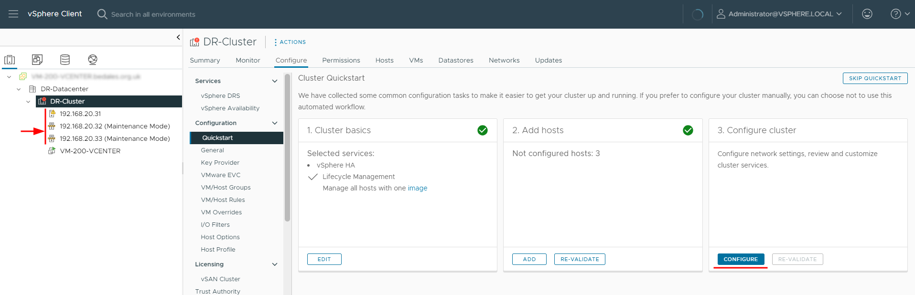
Task: Click the image link under Lifecycle Management
Action: pos(418,188)
